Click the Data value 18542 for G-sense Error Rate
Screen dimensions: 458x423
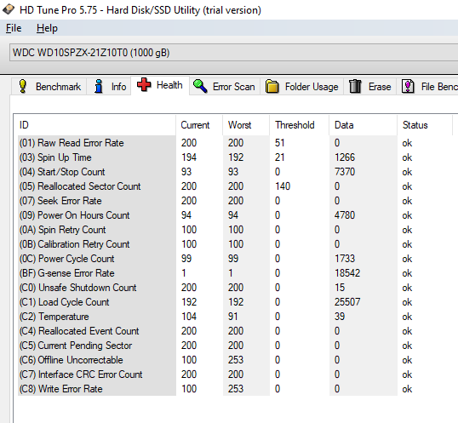pos(347,273)
